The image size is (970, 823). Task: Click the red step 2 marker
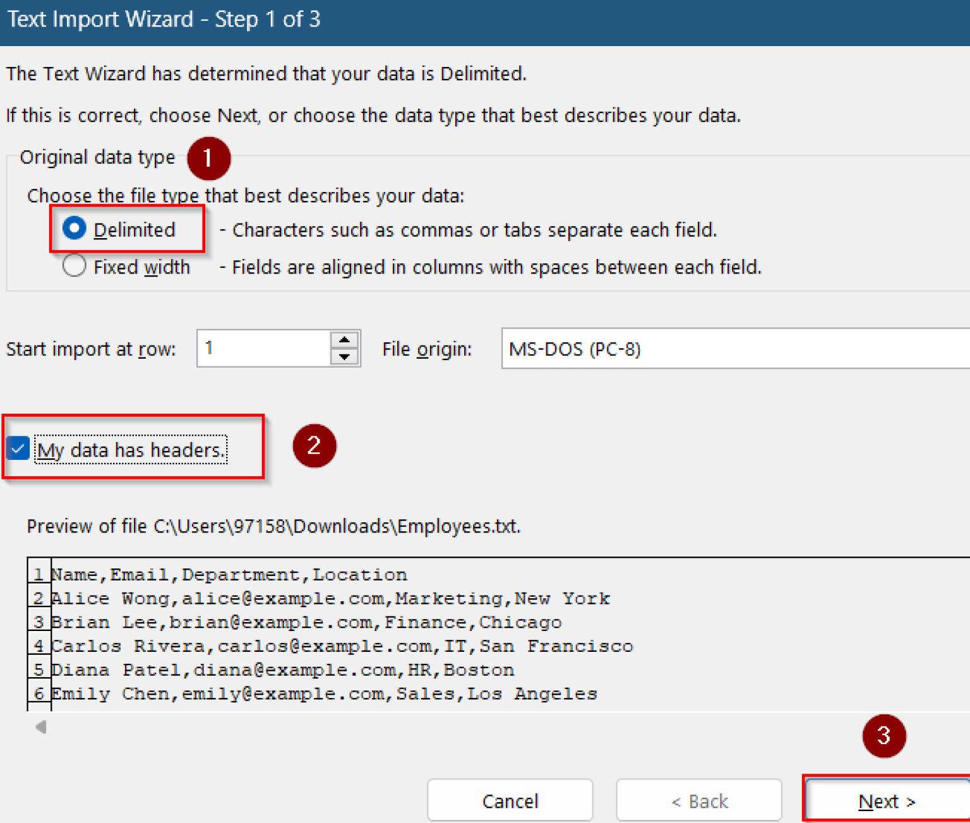coord(314,446)
